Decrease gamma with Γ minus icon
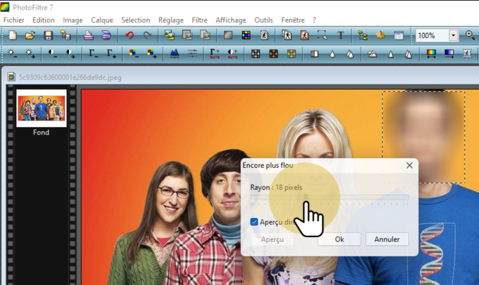This screenshot has width=479, height=285. (93, 54)
